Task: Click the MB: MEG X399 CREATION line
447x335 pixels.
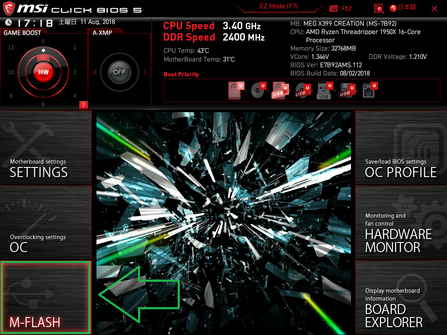Action: point(343,24)
